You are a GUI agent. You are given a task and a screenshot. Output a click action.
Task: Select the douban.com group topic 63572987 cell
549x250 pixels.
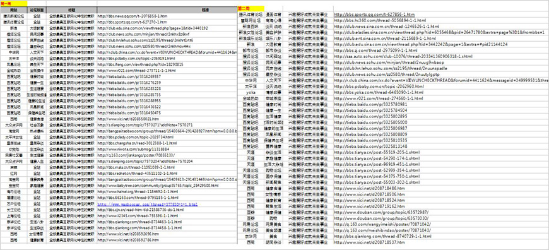(381, 213)
